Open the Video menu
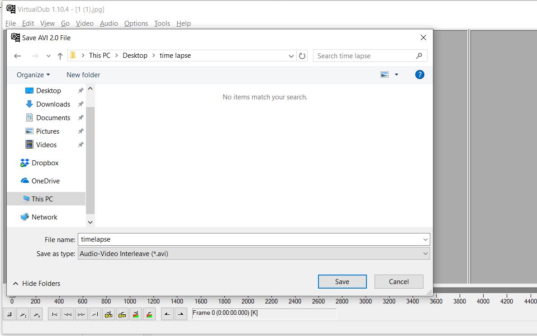 (x=85, y=23)
